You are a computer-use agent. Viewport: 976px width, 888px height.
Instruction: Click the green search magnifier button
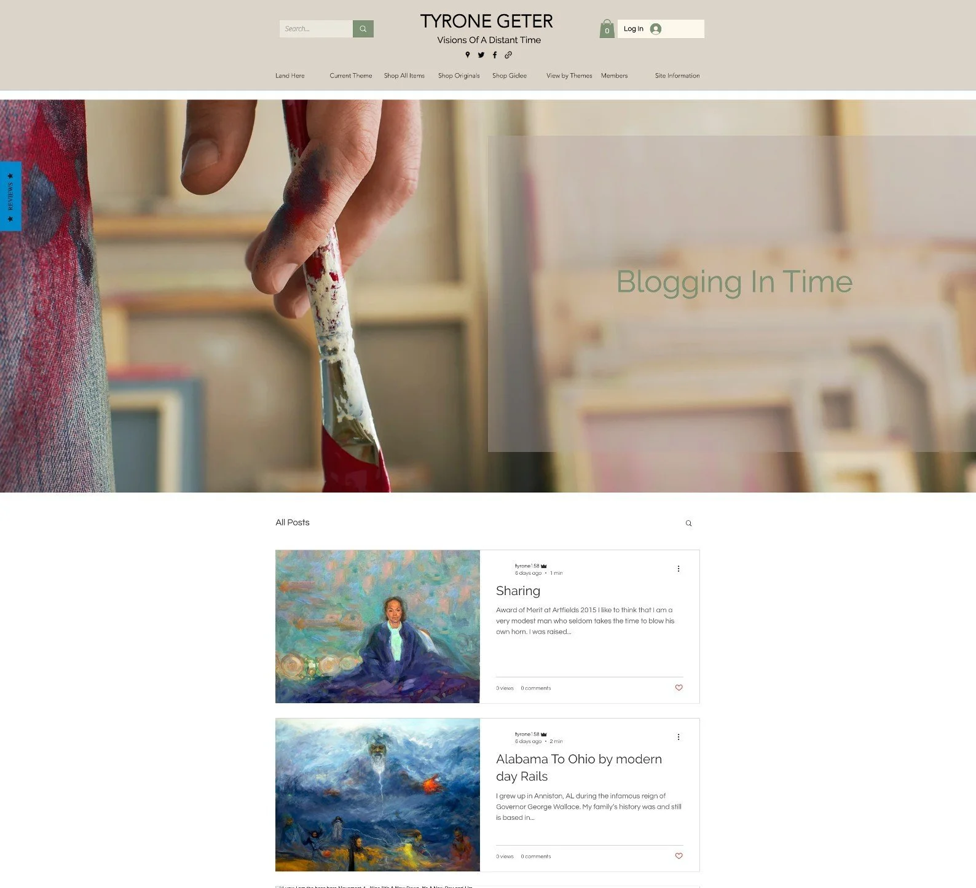[363, 29]
